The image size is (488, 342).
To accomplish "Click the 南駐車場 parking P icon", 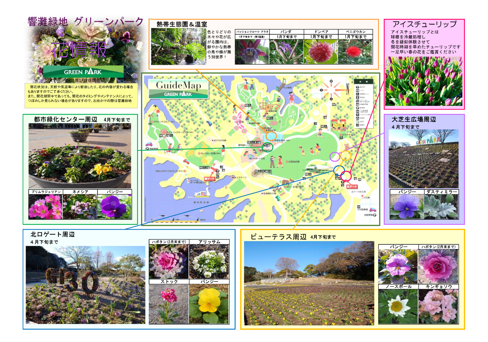I will click(x=147, y=149).
